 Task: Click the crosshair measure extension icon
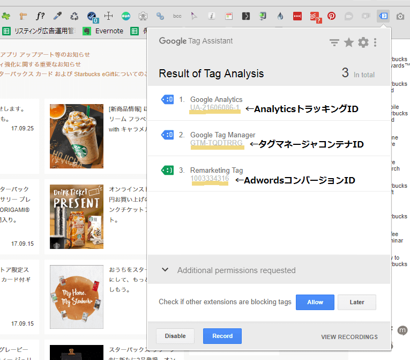pos(108,16)
